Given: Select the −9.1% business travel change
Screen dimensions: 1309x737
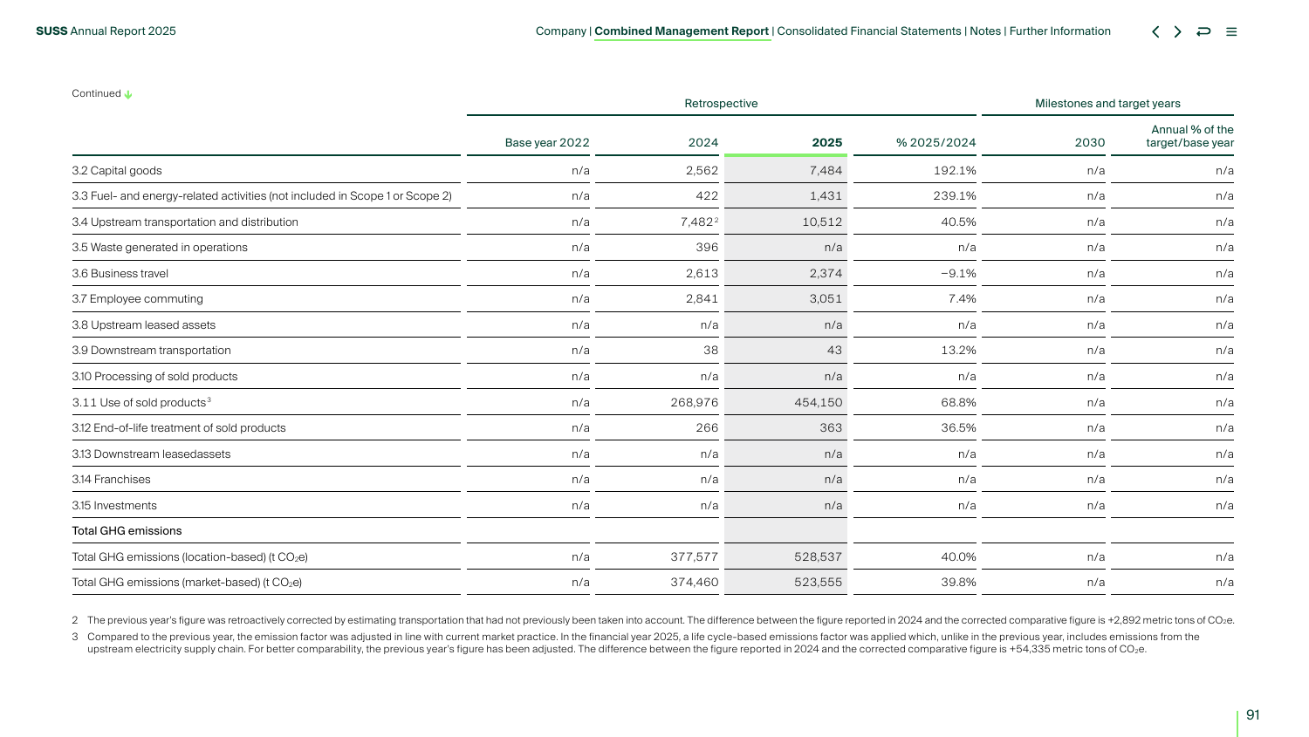Looking at the screenshot, I should (958, 274).
